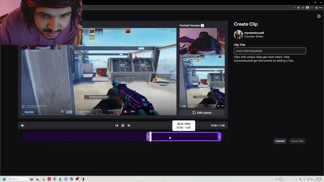Open the Windows Start menu

pyautogui.click(x=4, y=179)
